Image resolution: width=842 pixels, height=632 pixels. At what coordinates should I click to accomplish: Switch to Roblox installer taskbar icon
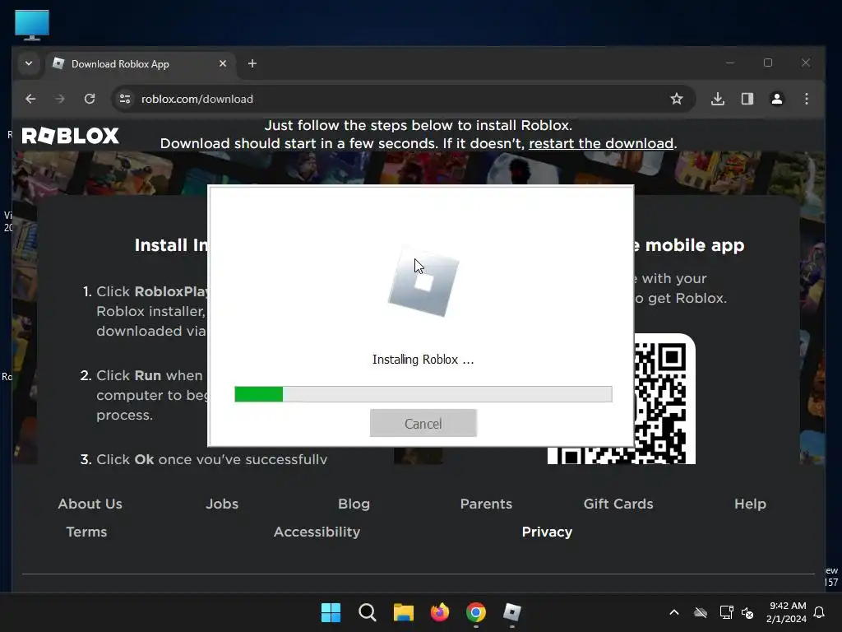pos(512,612)
